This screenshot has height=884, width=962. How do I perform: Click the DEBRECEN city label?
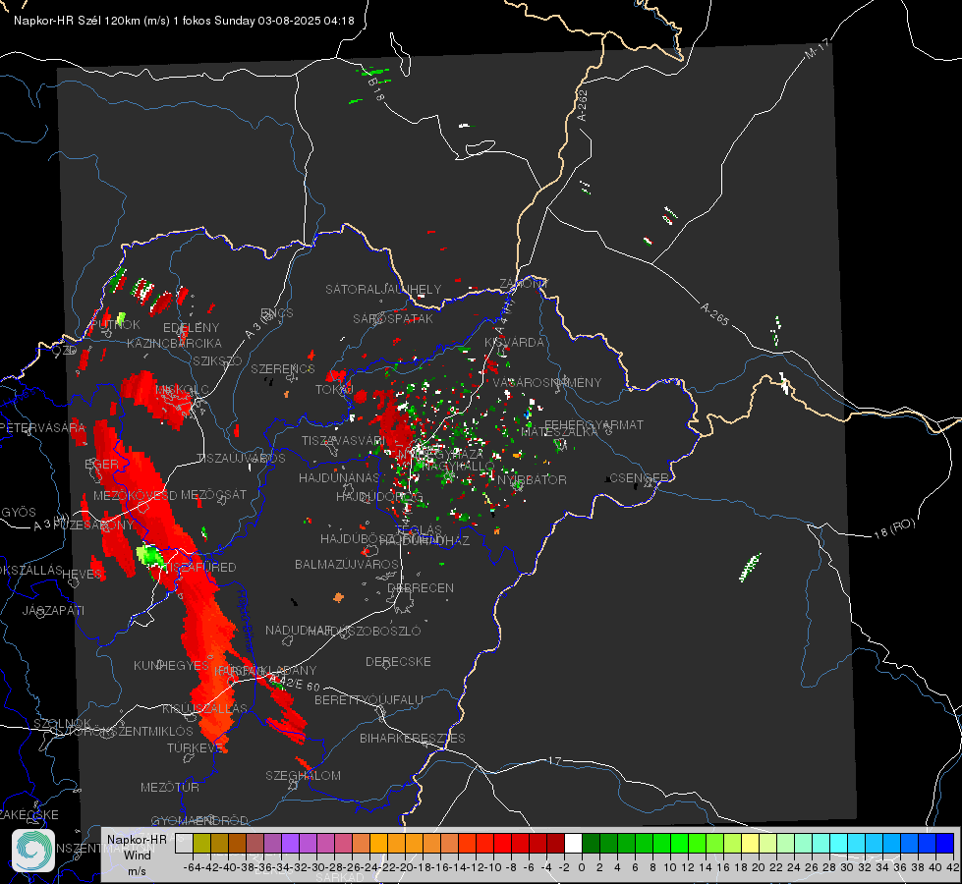point(421,587)
